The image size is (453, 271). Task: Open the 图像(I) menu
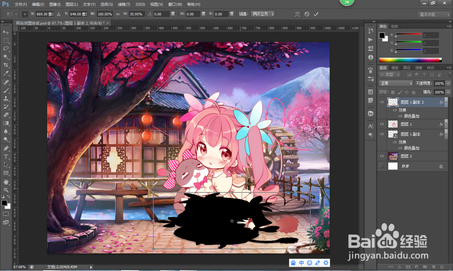(55, 5)
